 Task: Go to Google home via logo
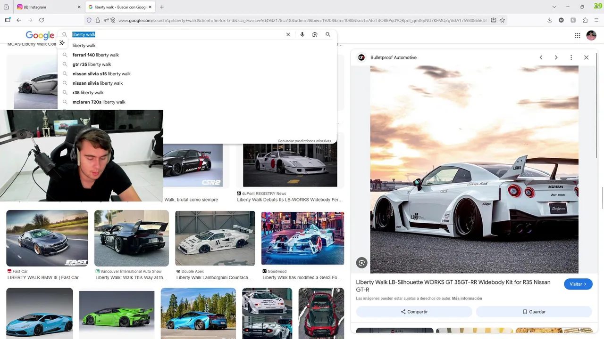point(40,35)
